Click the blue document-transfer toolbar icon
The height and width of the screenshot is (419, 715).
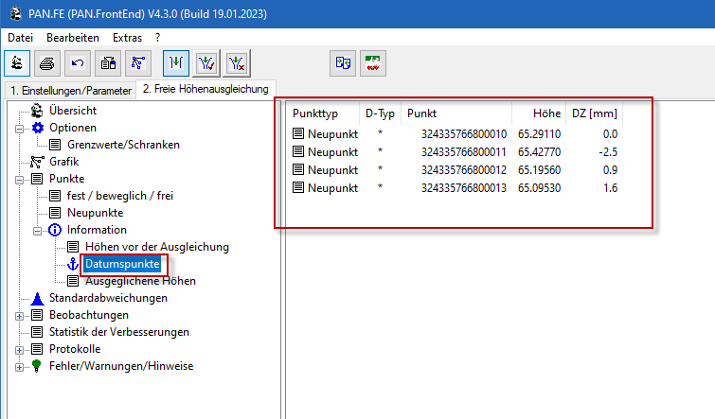(343, 63)
